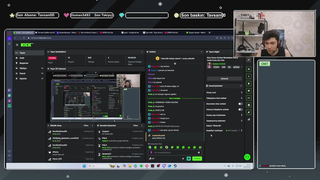The width and height of the screenshot is (320, 180).
Task: Switch to Xypperr Stream browser tab
Action: pyautogui.click(x=196, y=32)
